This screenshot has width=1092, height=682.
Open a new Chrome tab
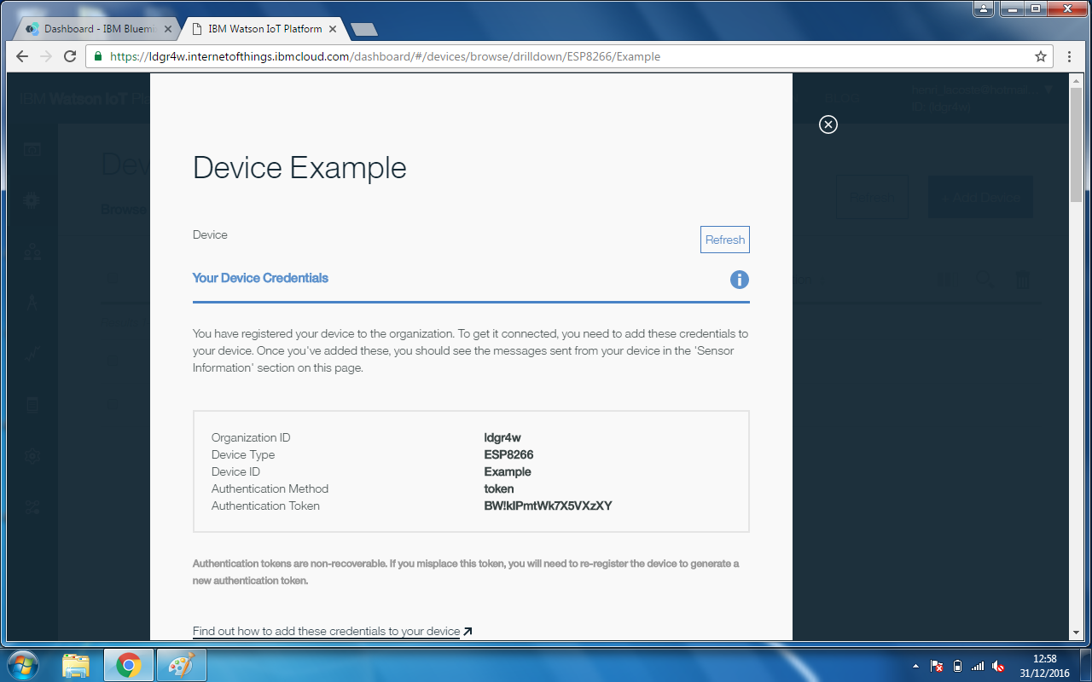point(364,30)
